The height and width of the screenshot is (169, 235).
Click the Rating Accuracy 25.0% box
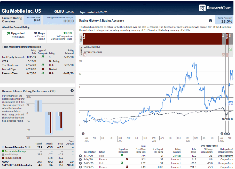(224, 20)
